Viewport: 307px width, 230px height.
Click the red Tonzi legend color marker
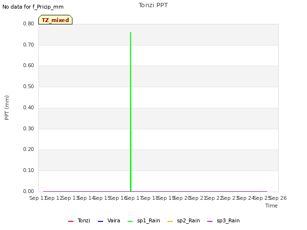coord(71,221)
